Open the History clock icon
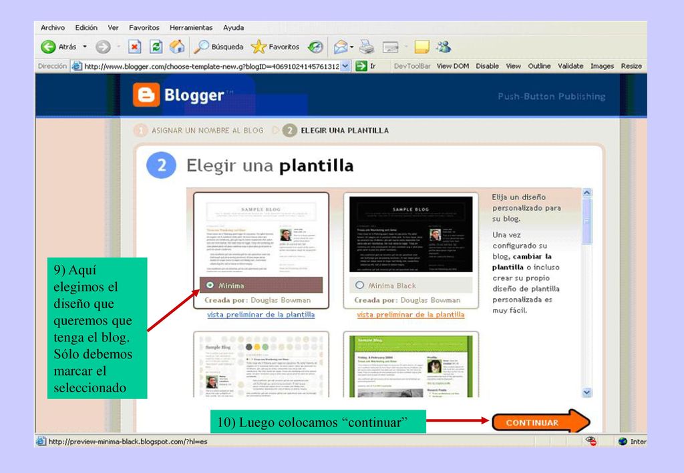Viewport: 684px width, 473px height. (x=315, y=47)
